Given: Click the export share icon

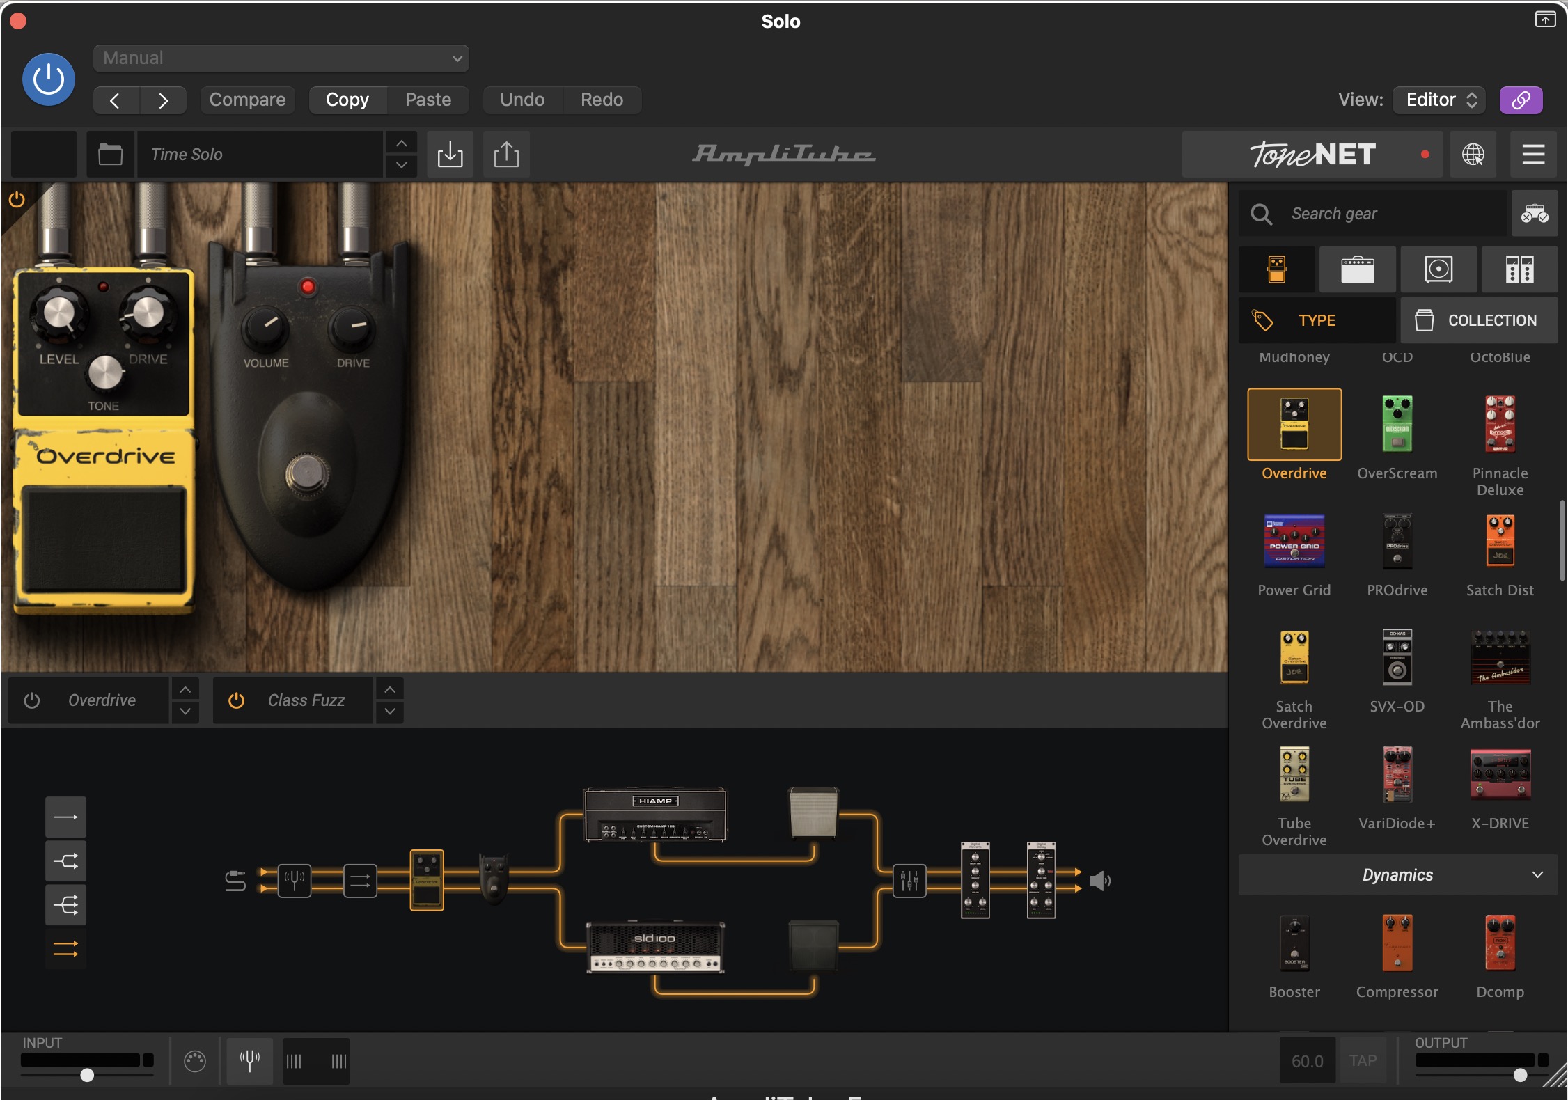Looking at the screenshot, I should (x=506, y=154).
